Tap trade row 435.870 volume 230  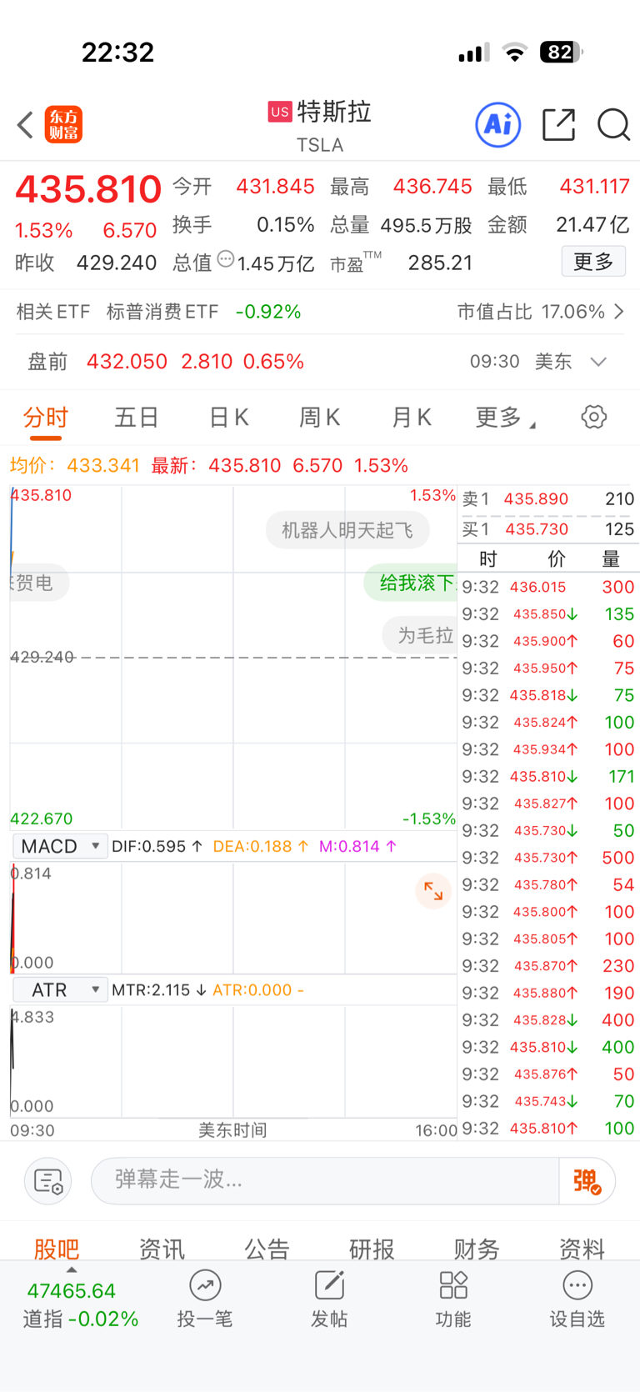[x=548, y=966]
